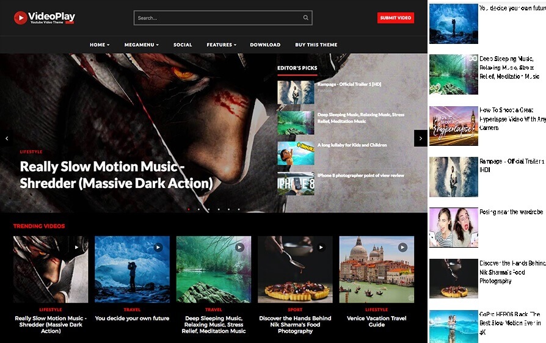The height and width of the screenshot is (343, 546).
Task: Open sidebar Nik Sharma's Food Photography title
Action: [512, 272]
